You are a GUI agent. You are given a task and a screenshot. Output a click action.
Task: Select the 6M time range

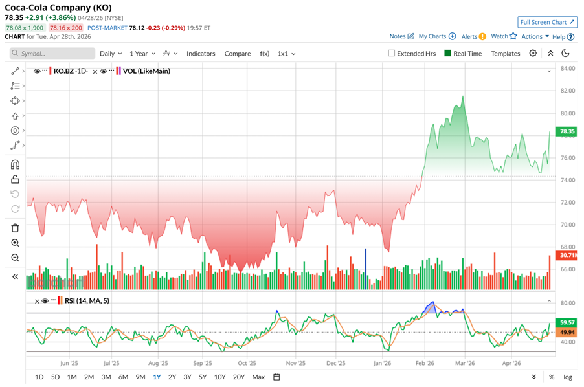click(123, 377)
